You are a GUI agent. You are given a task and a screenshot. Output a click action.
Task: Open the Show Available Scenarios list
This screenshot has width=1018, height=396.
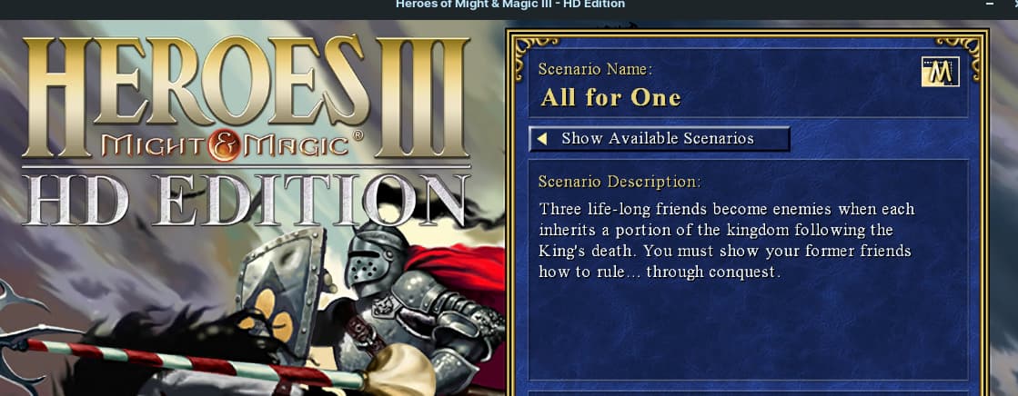pos(659,139)
